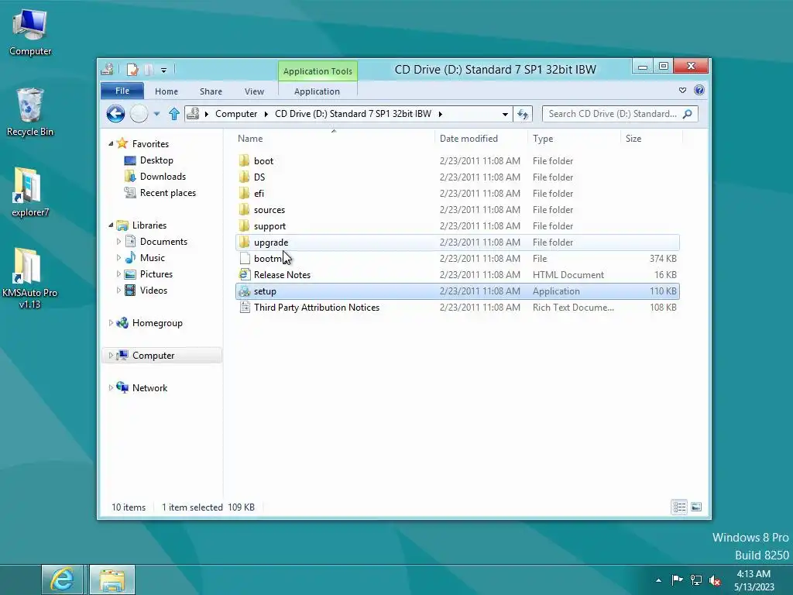Viewport: 793px width, 595px height.
Task: Open recent locations dropdown arrow
Action: click(156, 114)
